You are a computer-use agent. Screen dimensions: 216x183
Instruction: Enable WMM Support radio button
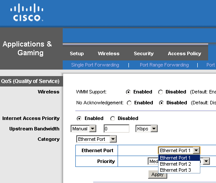pyautogui.click(x=128, y=92)
